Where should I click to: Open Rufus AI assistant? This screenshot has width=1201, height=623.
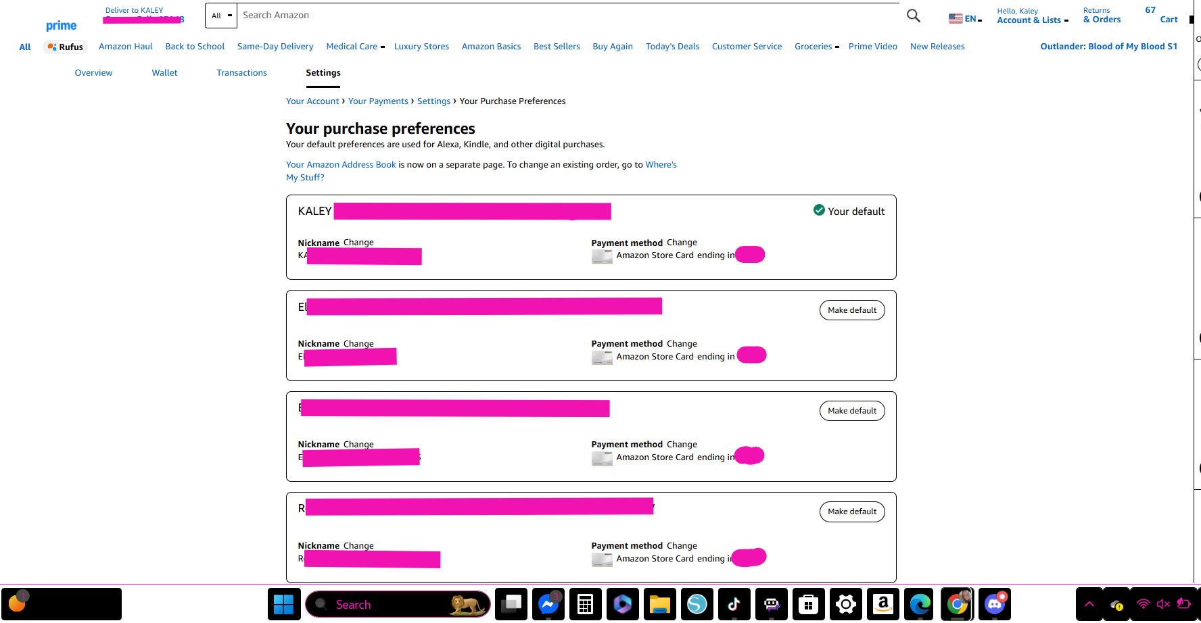click(66, 47)
